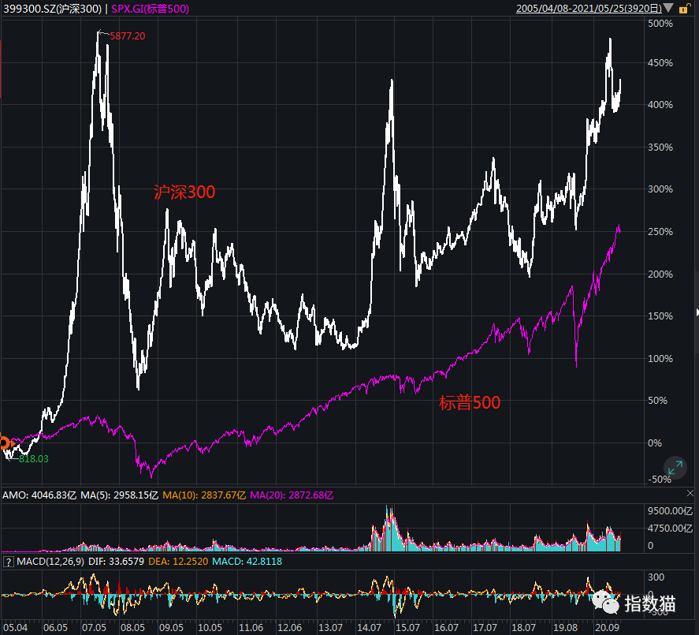699x635 pixels.
Task: Click the 07.05 date on time axis
Action: [x=94, y=627]
